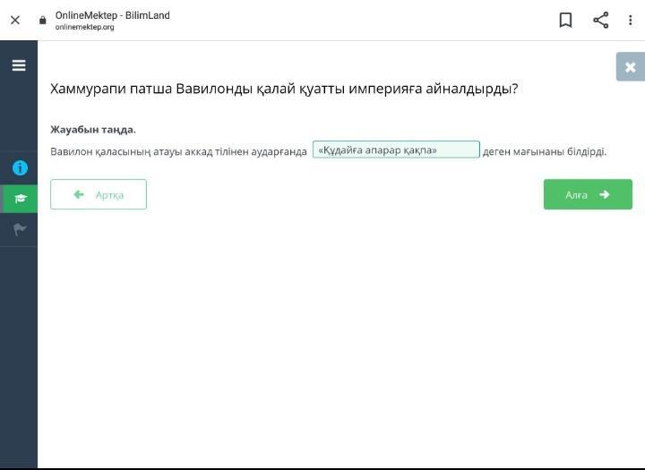Open the «Құдайға апарар қақпа» answer dropdown
Image resolution: width=645 pixels, height=470 pixels.
pyautogui.click(x=396, y=150)
